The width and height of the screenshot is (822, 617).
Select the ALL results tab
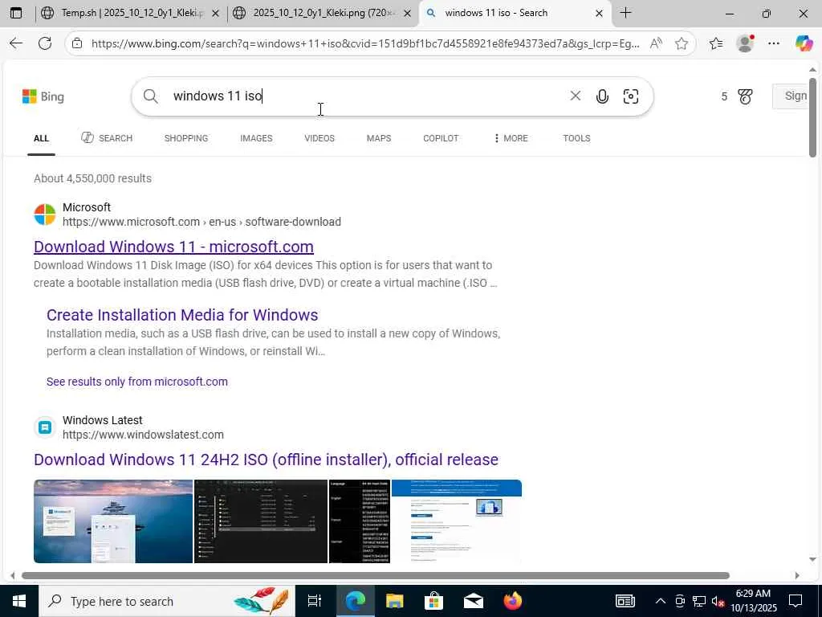coord(41,138)
